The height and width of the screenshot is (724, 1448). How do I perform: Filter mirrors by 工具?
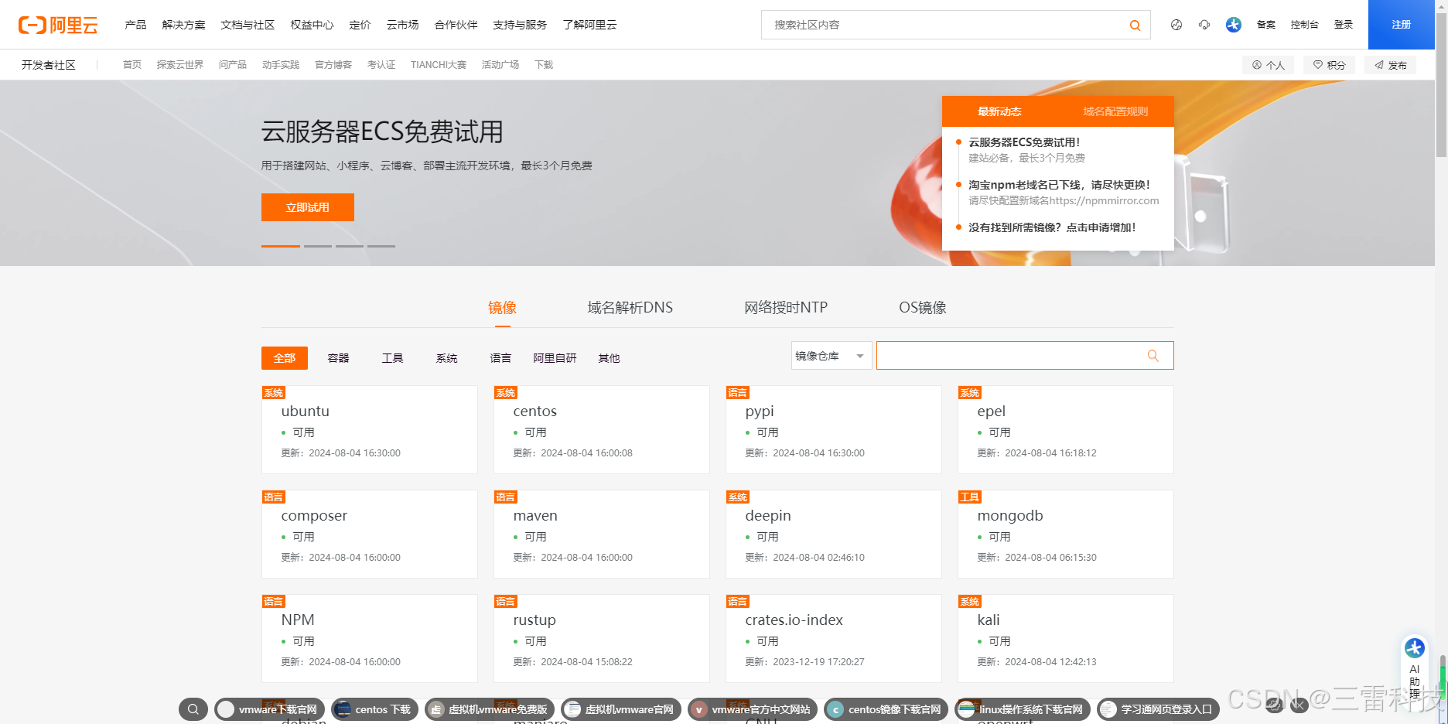393,358
